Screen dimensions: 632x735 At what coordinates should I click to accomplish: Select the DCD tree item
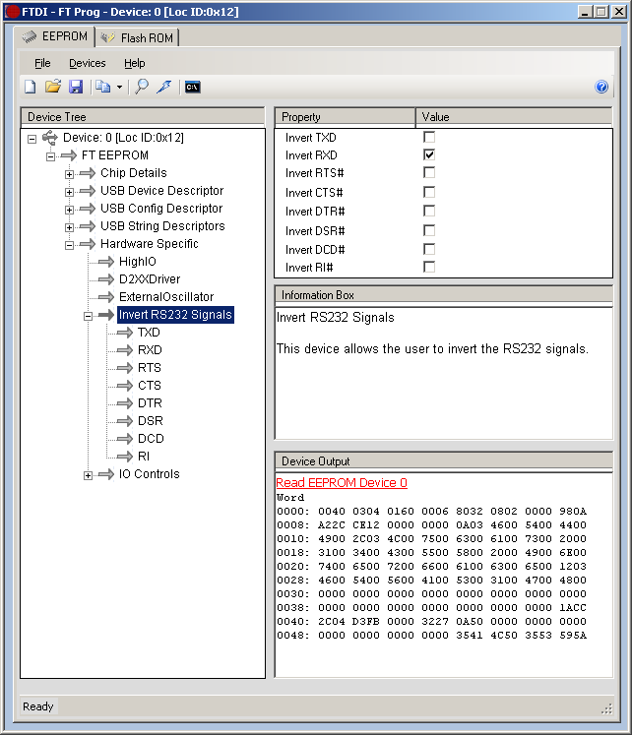151,439
